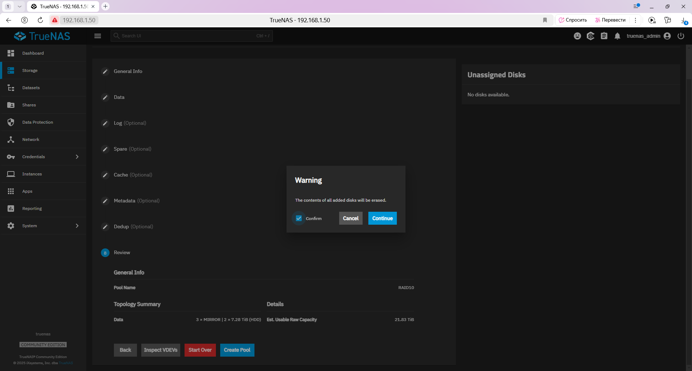The image size is (692, 371).
Task: Toggle the sidebar hamburger menu
Action: click(98, 36)
